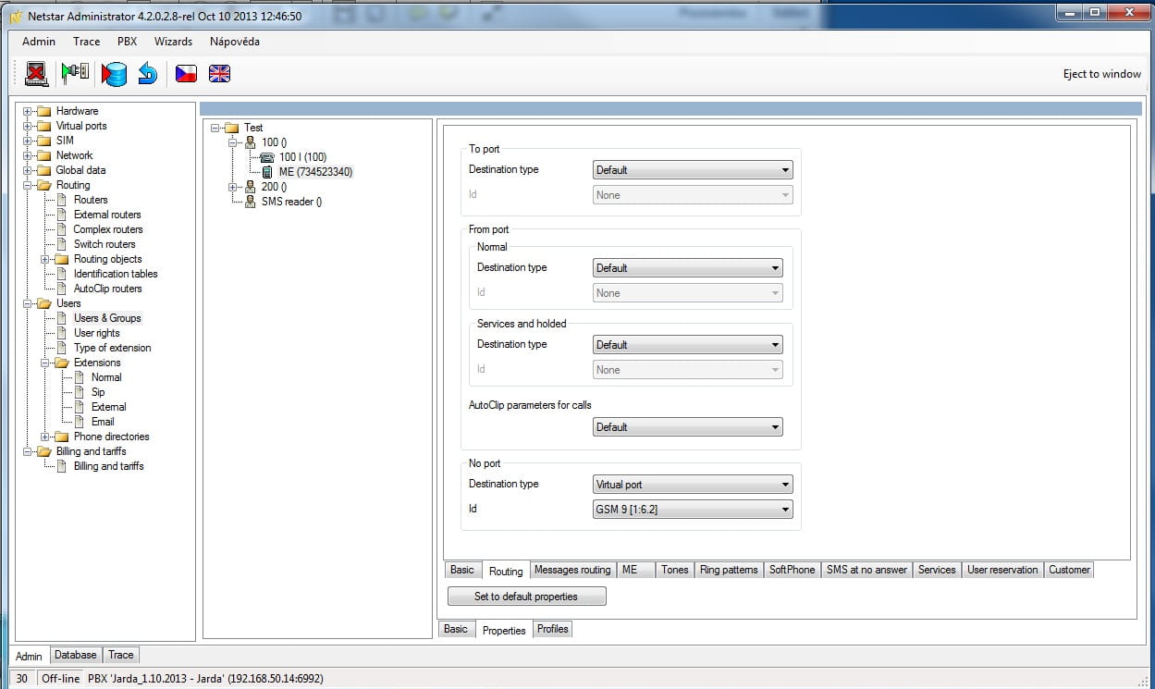This screenshot has width=1155, height=689.
Task: Open the GSM 9 [1:6.2] Id dropdown
Action: (693, 510)
